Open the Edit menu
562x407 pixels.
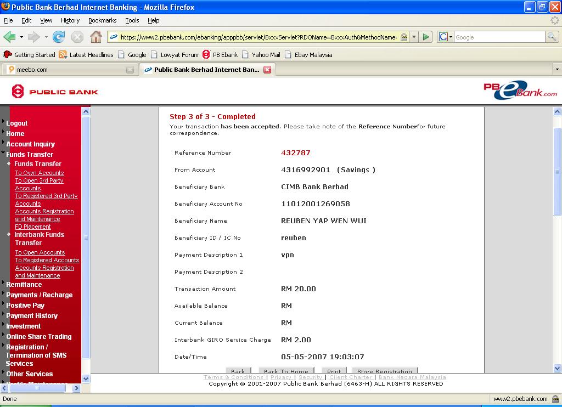point(26,20)
